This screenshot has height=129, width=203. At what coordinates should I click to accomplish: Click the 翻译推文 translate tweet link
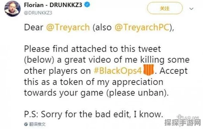point(37,124)
